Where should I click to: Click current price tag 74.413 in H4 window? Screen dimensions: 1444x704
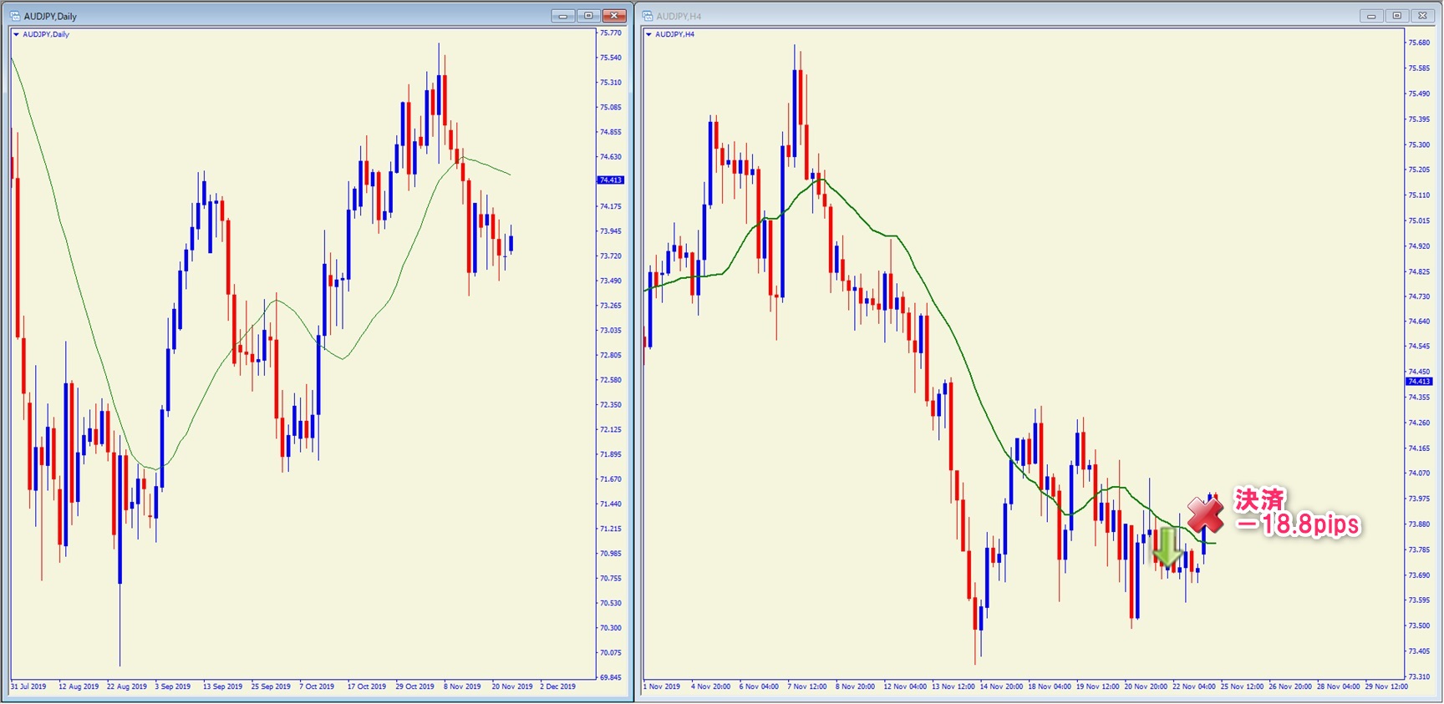pos(1419,382)
